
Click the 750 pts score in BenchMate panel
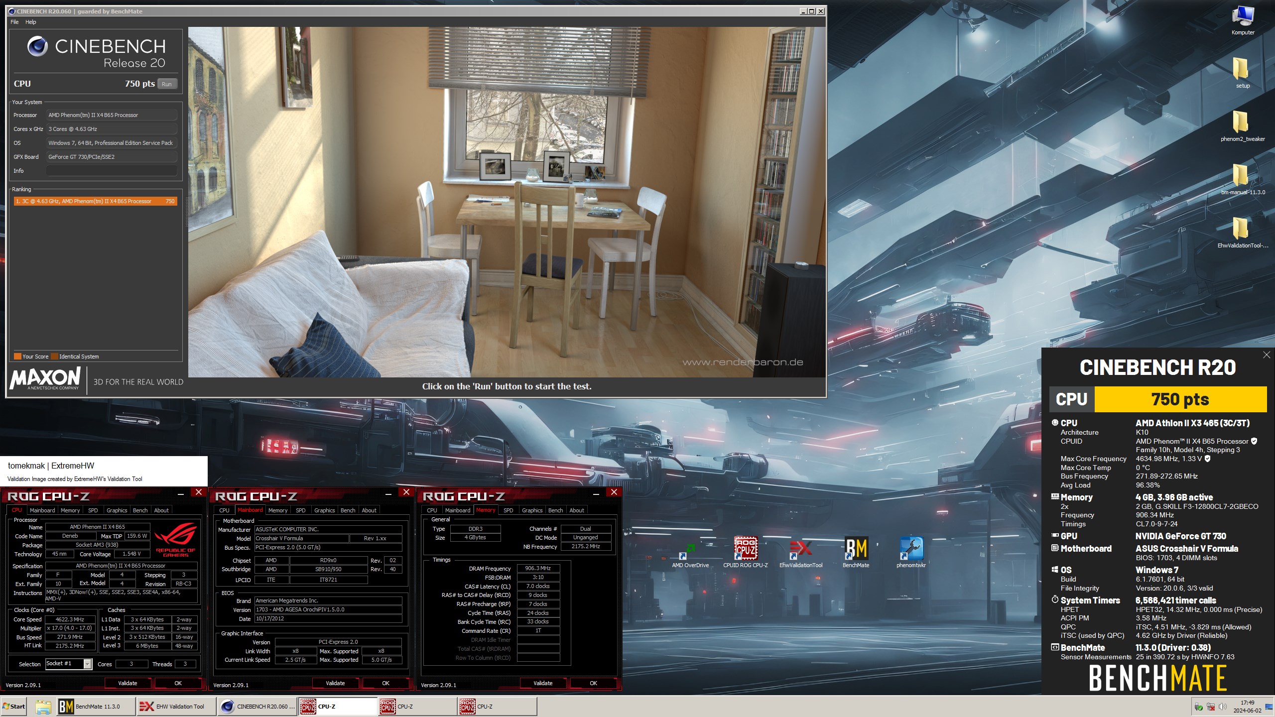click(x=1180, y=399)
